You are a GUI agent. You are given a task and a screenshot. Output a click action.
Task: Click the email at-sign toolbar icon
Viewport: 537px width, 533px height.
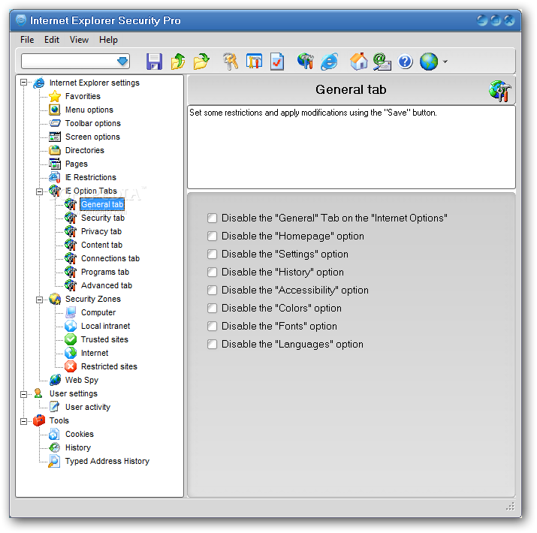tap(382, 62)
